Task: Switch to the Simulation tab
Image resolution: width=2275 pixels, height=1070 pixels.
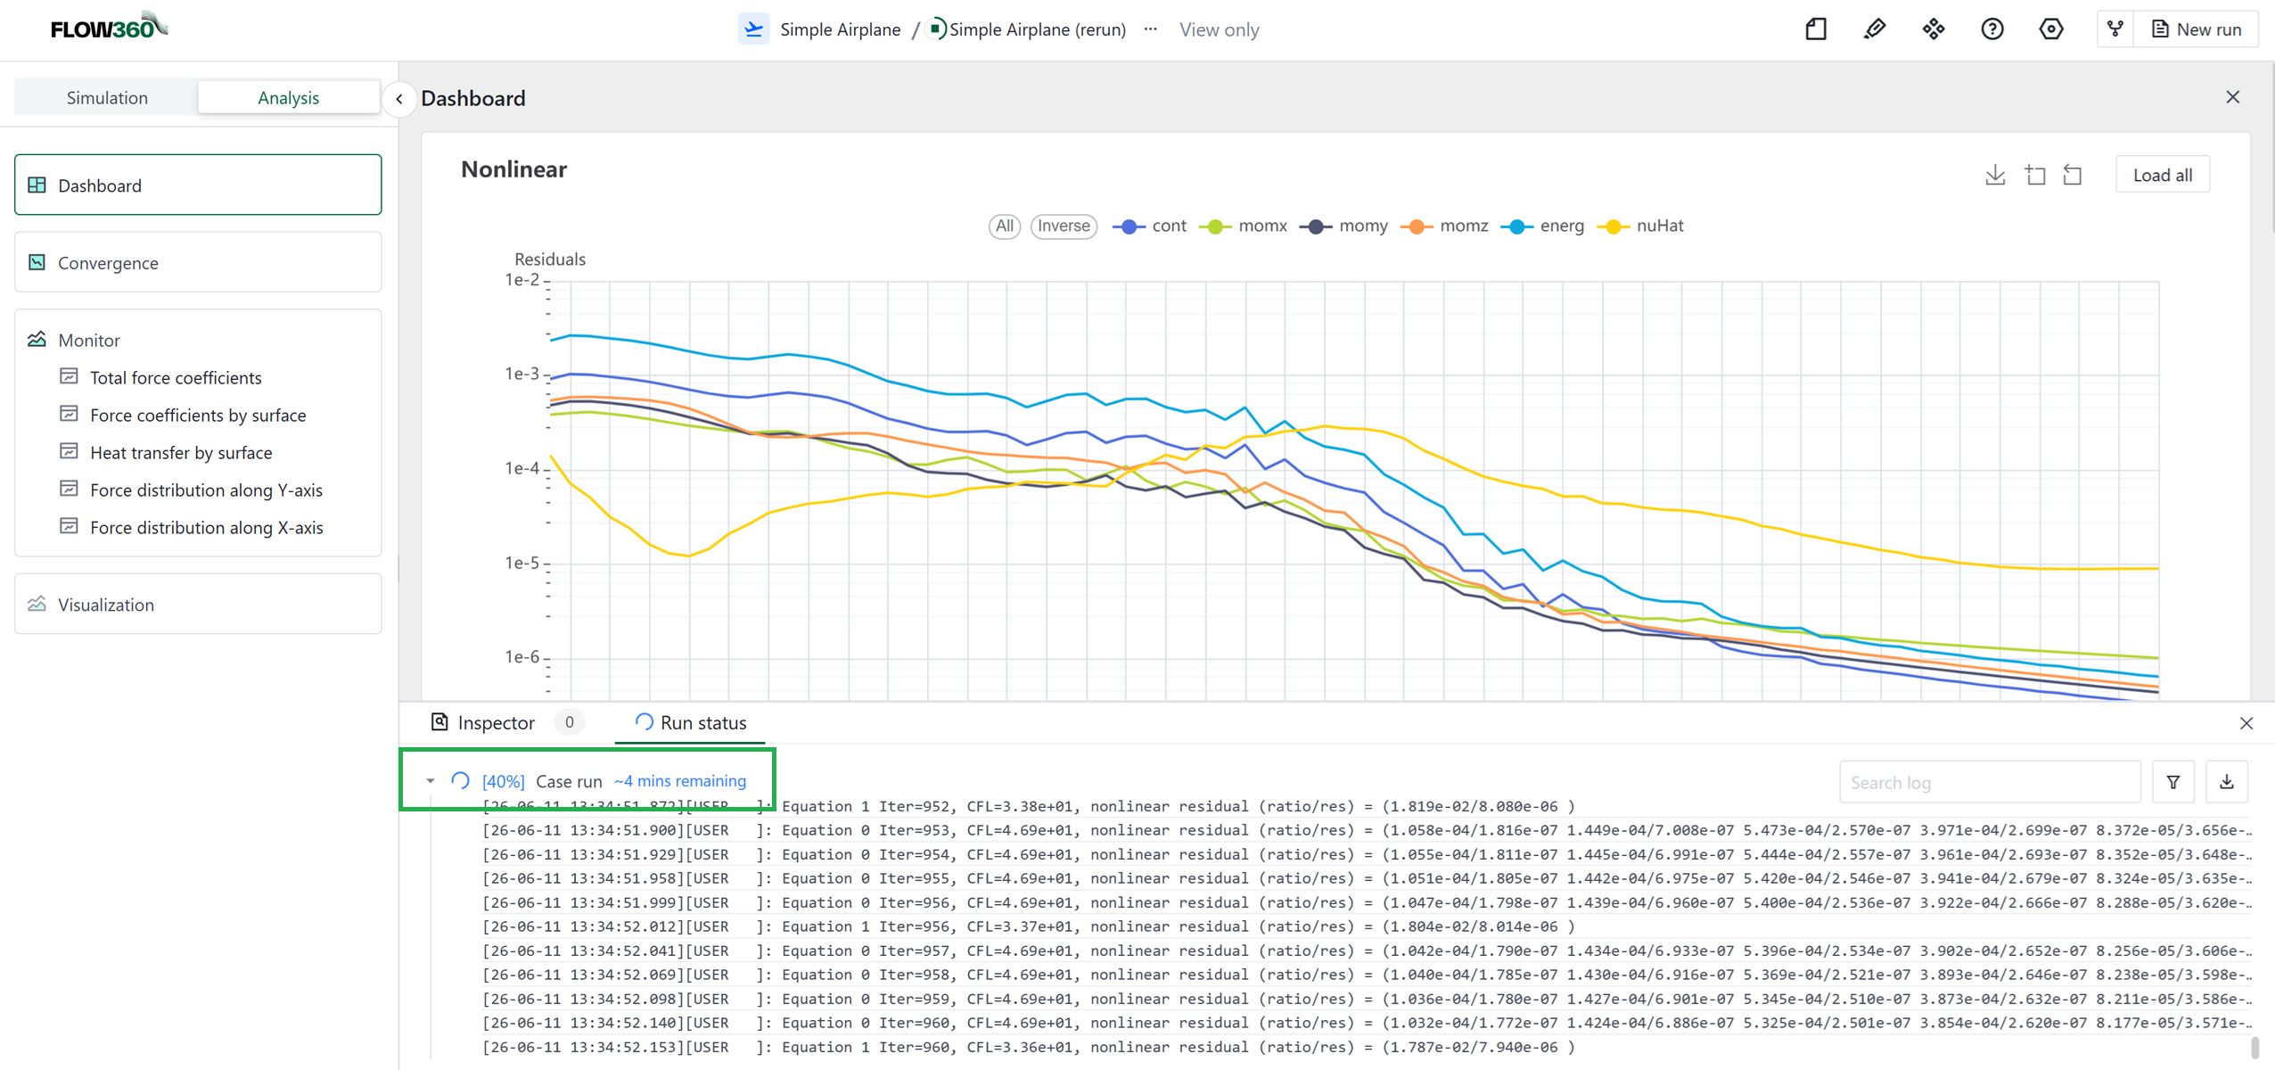Action: [107, 97]
